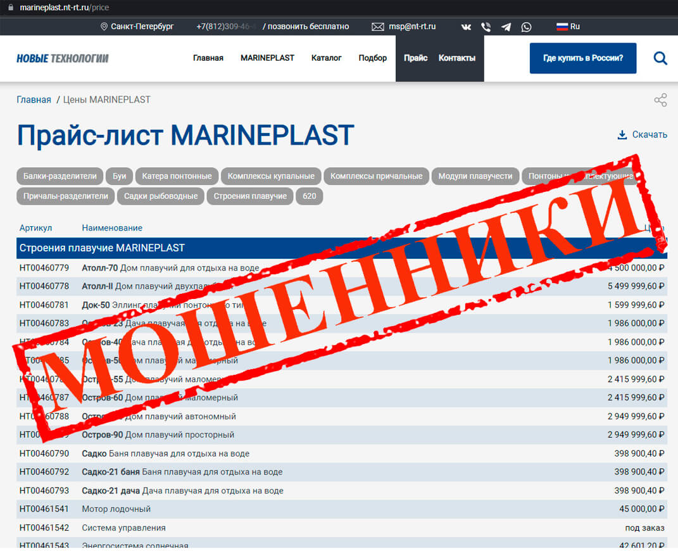Screen dimensions: 678x551
Task: Click the location pin icon
Action: 104,27
